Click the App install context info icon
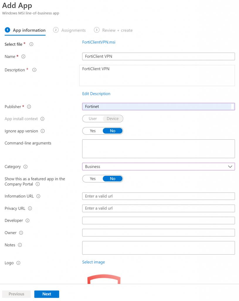The width and height of the screenshot is (239, 301). 42,119
